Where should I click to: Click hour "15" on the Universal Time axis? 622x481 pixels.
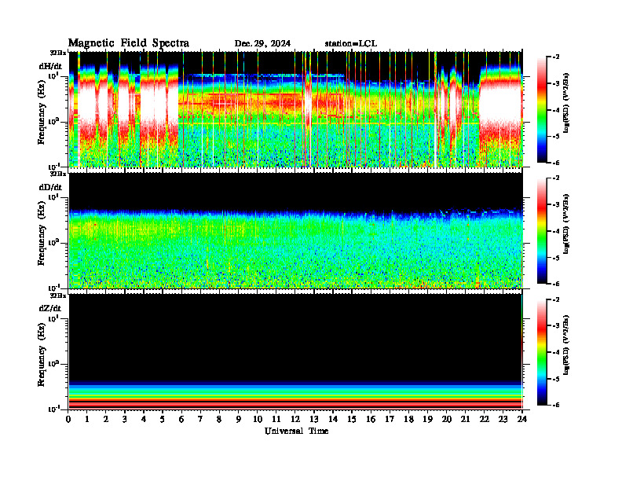click(352, 419)
